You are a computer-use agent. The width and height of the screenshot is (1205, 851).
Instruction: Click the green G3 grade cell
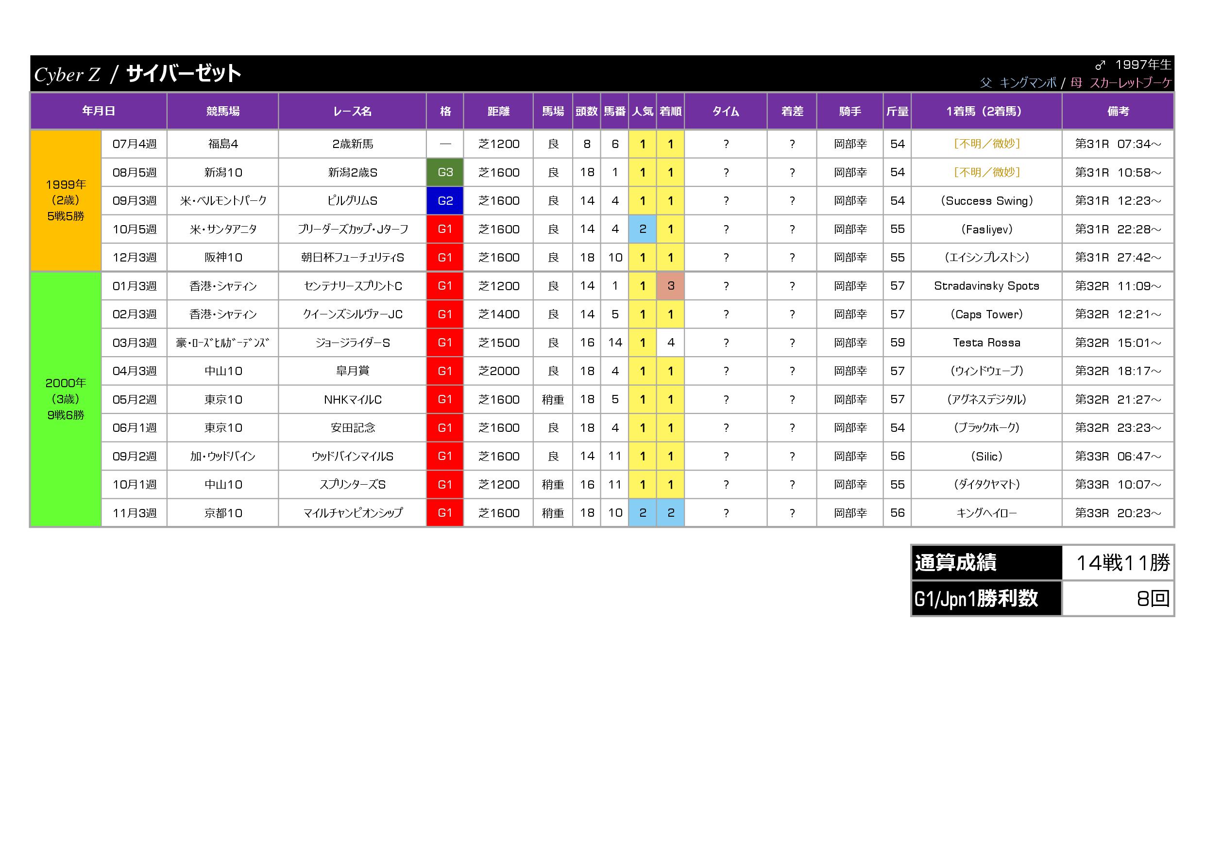444,173
